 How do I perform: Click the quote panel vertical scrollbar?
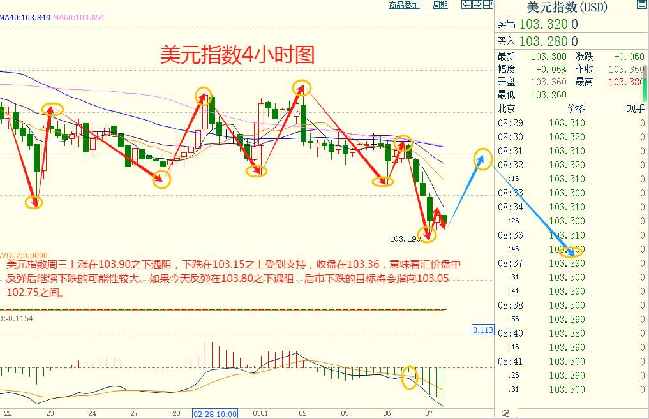tap(645, 83)
